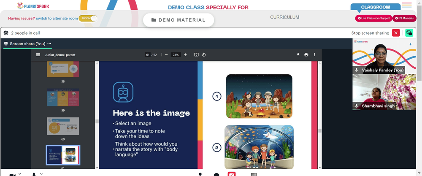Click switch to alternate room link
Screen dimensions: 422x176
coord(57,18)
